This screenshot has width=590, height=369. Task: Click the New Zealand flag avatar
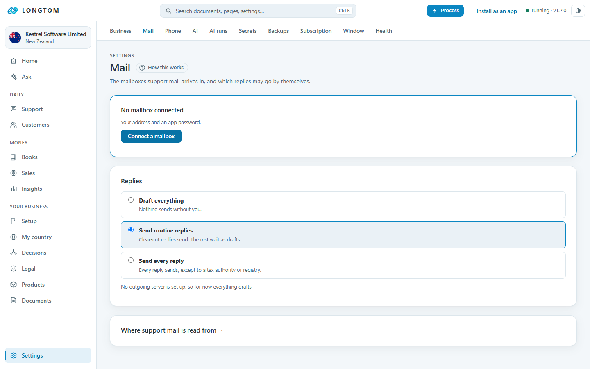15,38
